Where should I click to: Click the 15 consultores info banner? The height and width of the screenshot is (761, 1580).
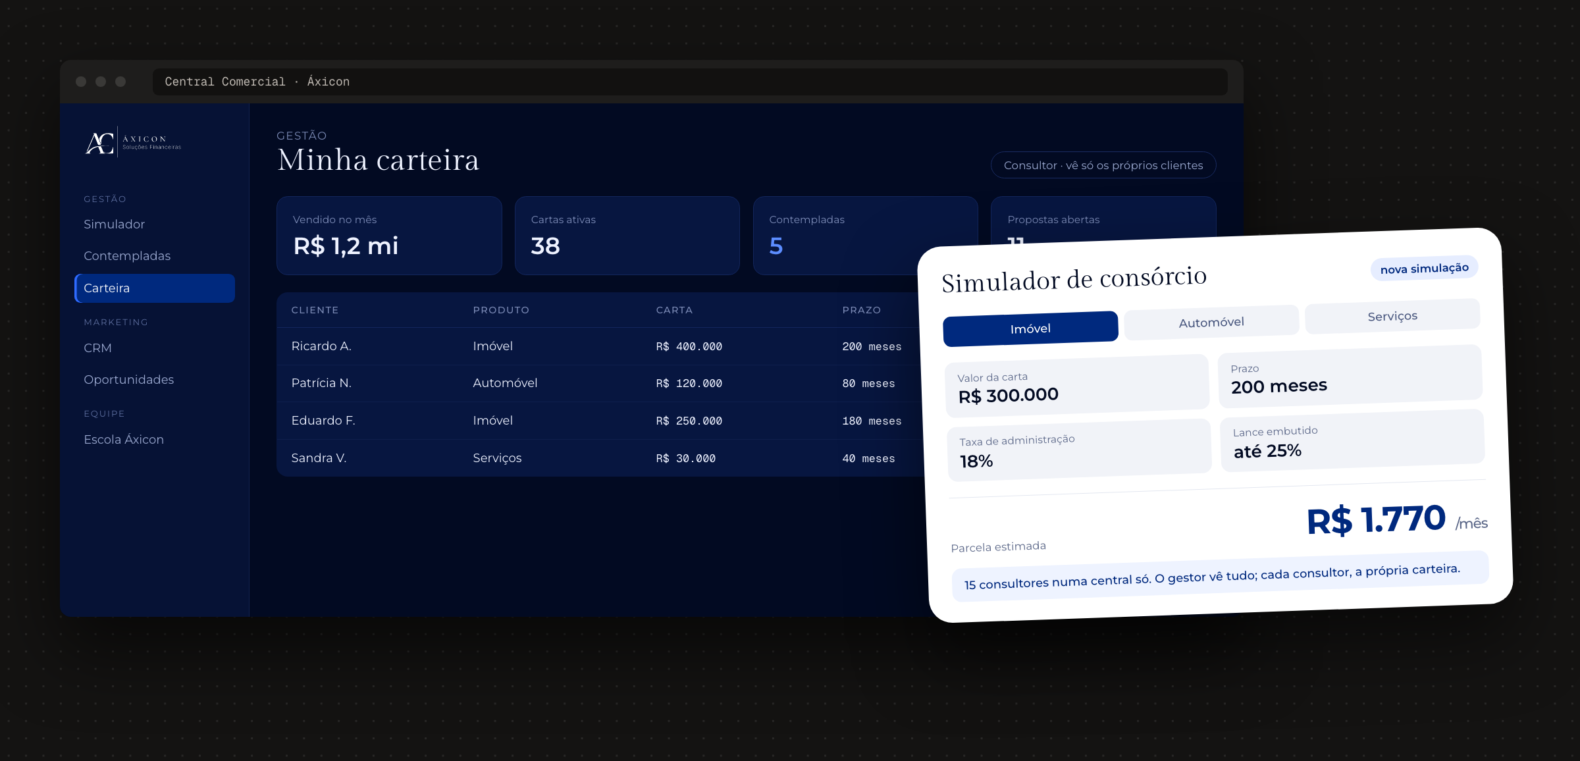(x=1220, y=576)
